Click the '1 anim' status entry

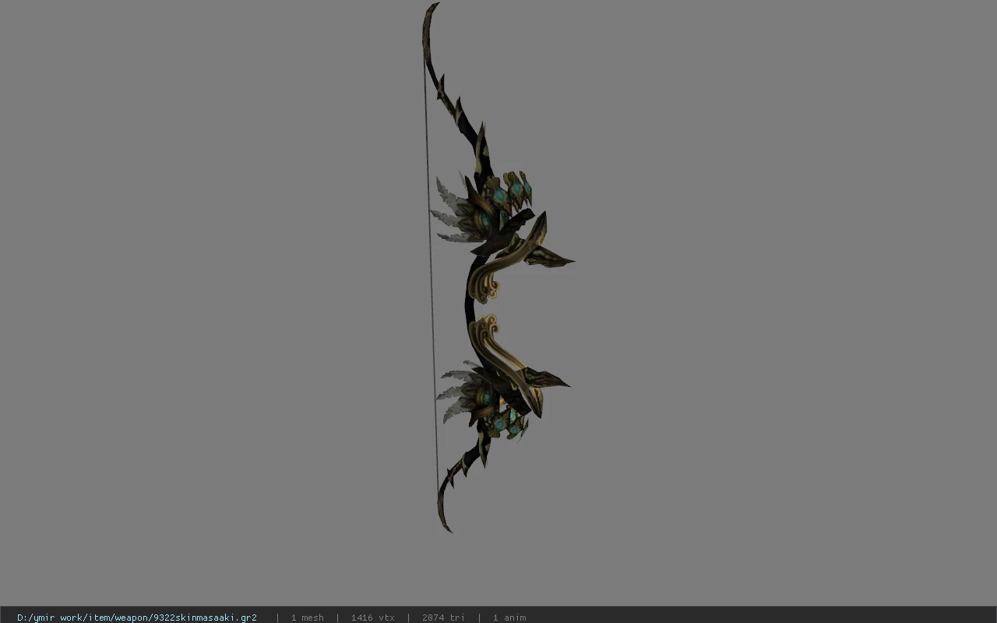pos(509,618)
